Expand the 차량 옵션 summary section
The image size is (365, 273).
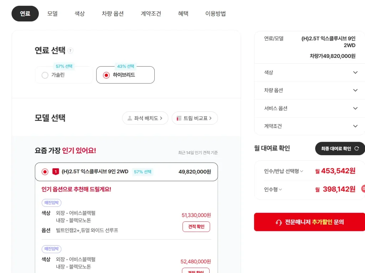pos(355,90)
